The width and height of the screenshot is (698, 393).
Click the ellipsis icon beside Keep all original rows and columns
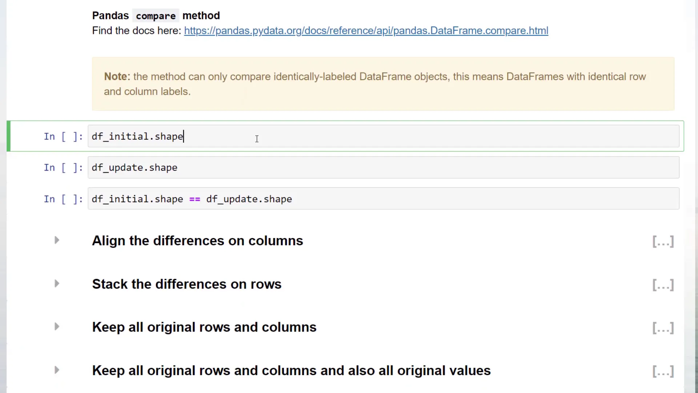(x=663, y=328)
